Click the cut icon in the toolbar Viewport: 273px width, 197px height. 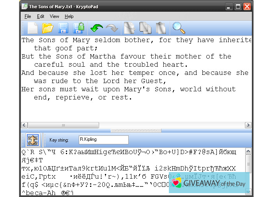pyautogui.click(x=129, y=28)
